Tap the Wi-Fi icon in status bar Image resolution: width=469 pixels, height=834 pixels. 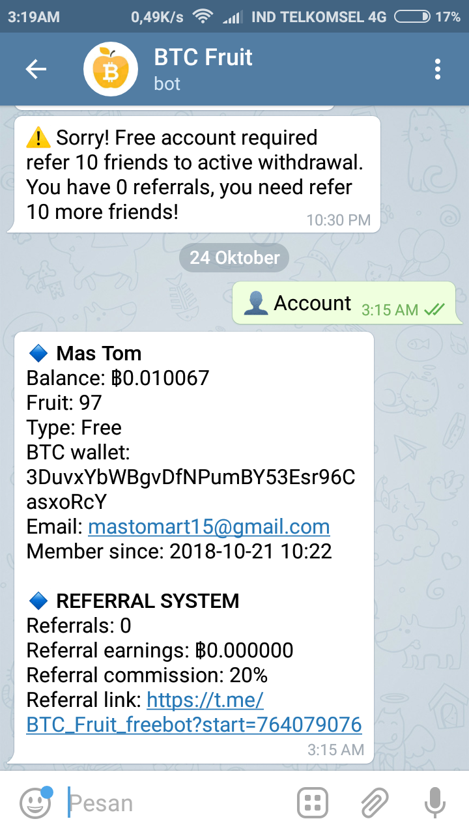[204, 17]
